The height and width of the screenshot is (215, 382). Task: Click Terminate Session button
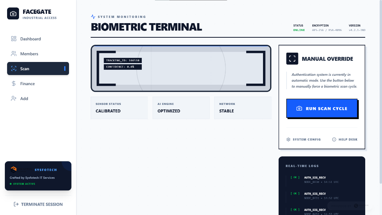[x=38, y=204]
